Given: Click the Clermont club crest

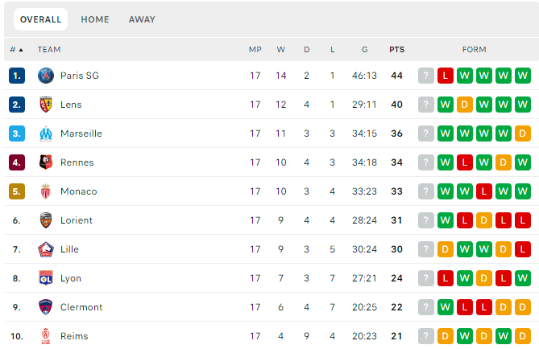Looking at the screenshot, I should 45,307.
